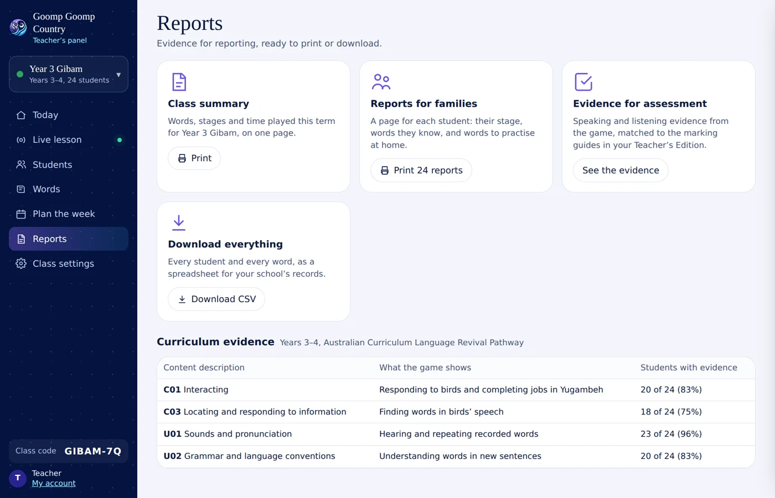Click the What the game shows header
The image size is (775, 498).
(x=425, y=367)
